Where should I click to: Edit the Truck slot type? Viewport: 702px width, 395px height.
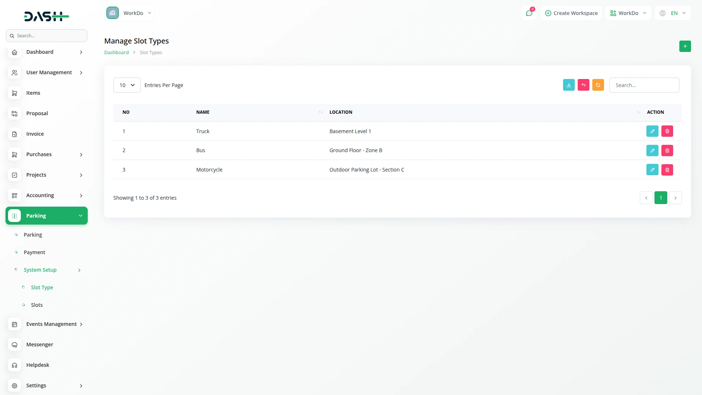[652, 131]
